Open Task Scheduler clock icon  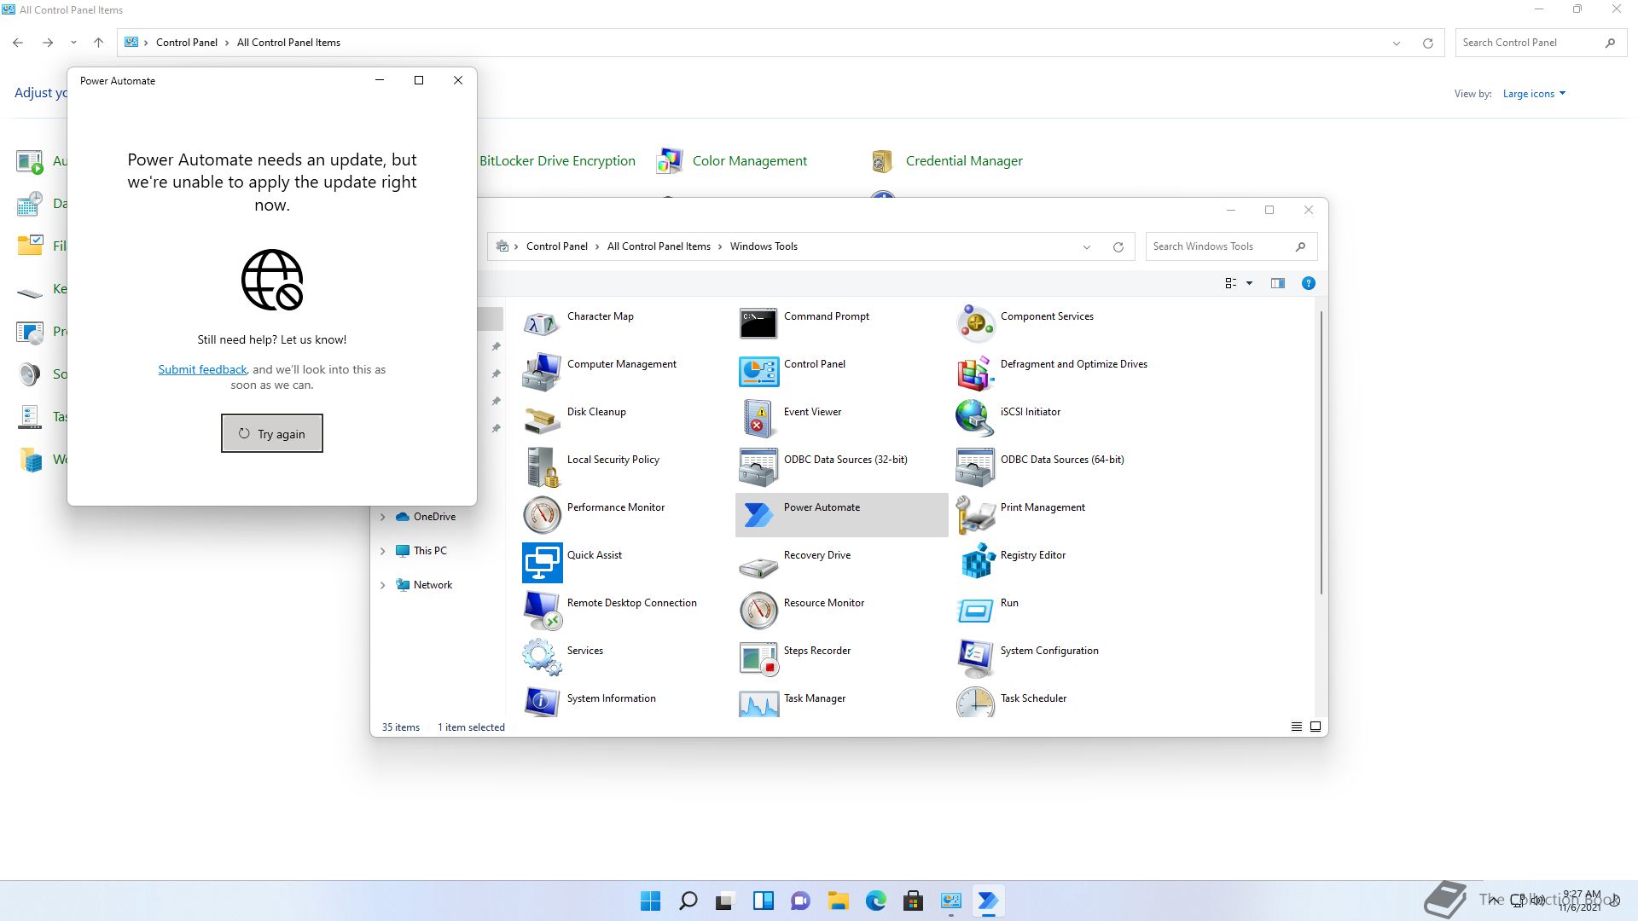(975, 701)
